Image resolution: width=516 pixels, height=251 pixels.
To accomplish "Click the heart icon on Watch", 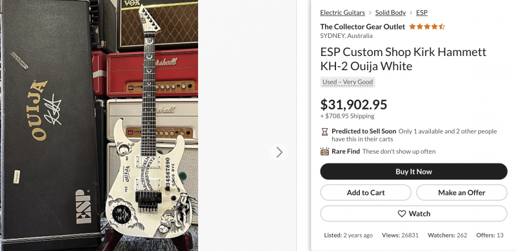I will [401, 214].
